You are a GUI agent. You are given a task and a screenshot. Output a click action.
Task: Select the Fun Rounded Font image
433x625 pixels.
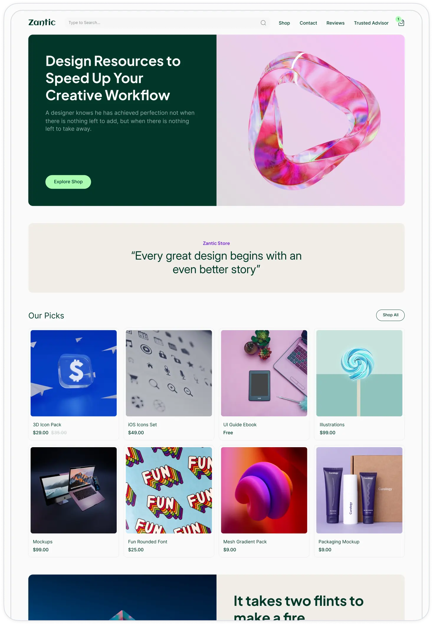pyautogui.click(x=169, y=490)
